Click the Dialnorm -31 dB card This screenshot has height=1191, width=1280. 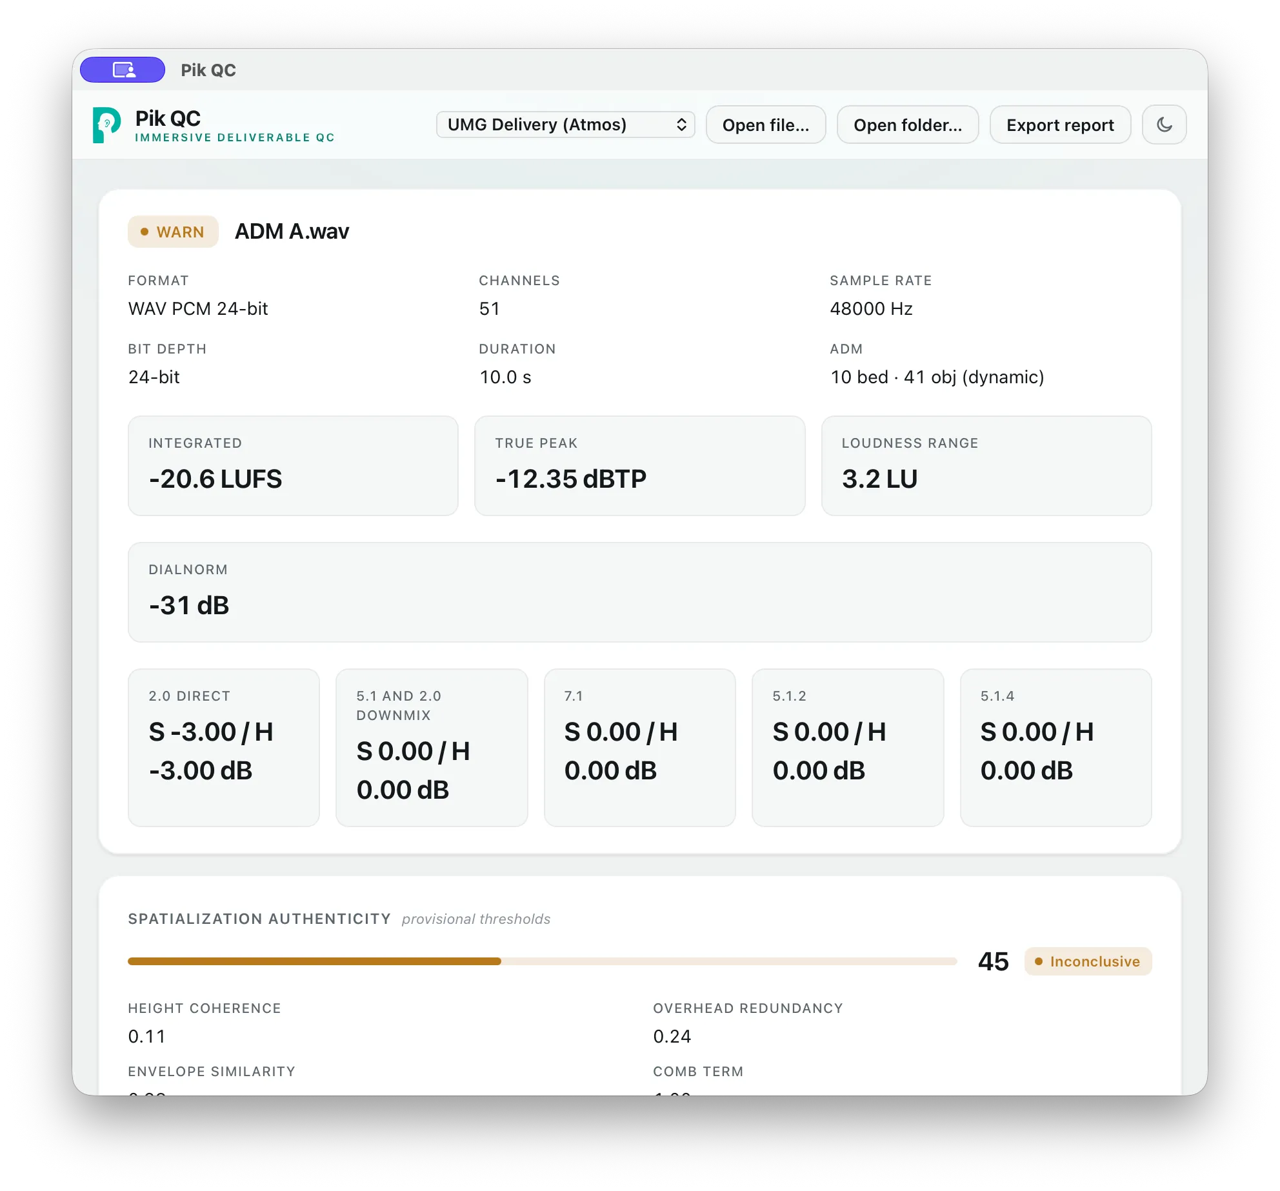pyautogui.click(x=639, y=592)
